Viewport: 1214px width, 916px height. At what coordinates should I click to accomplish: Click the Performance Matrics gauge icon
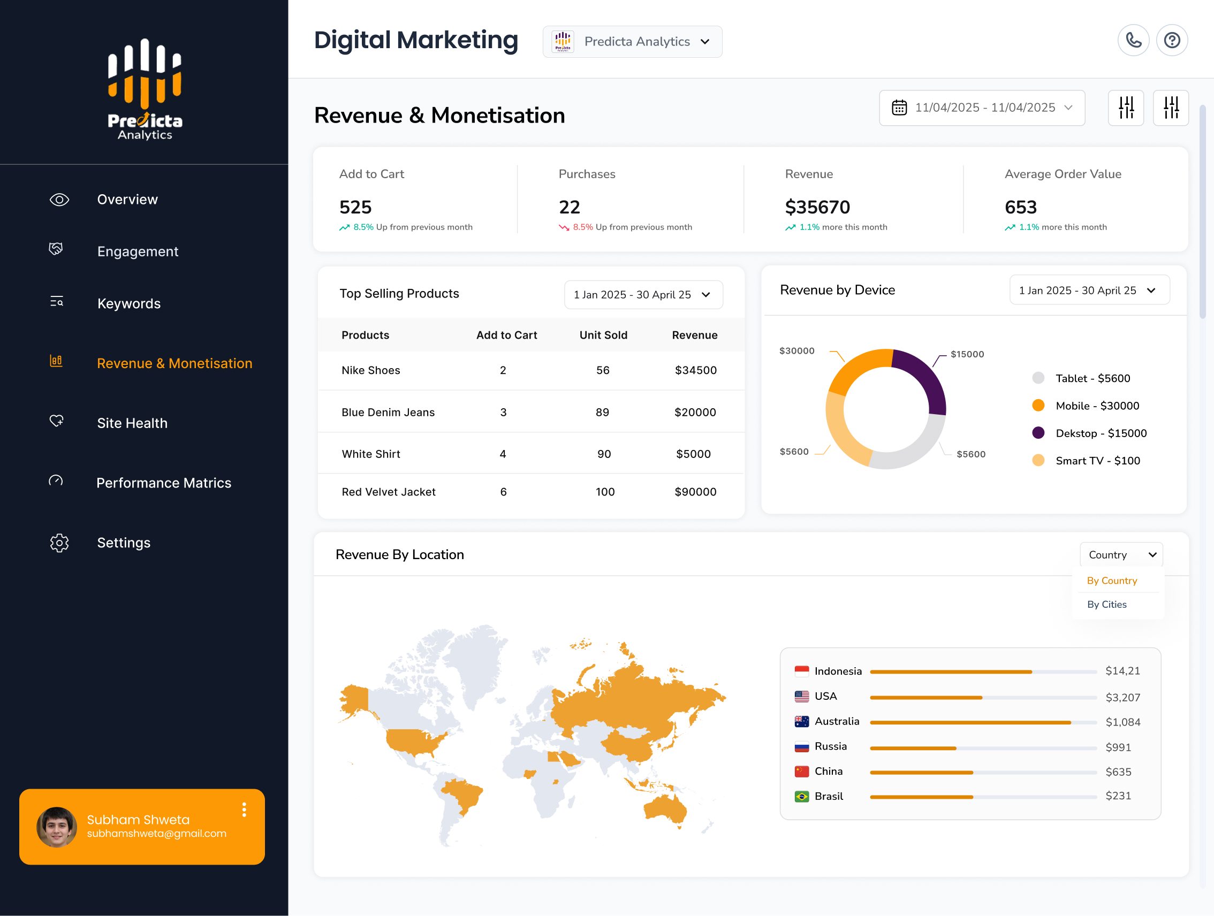point(56,480)
